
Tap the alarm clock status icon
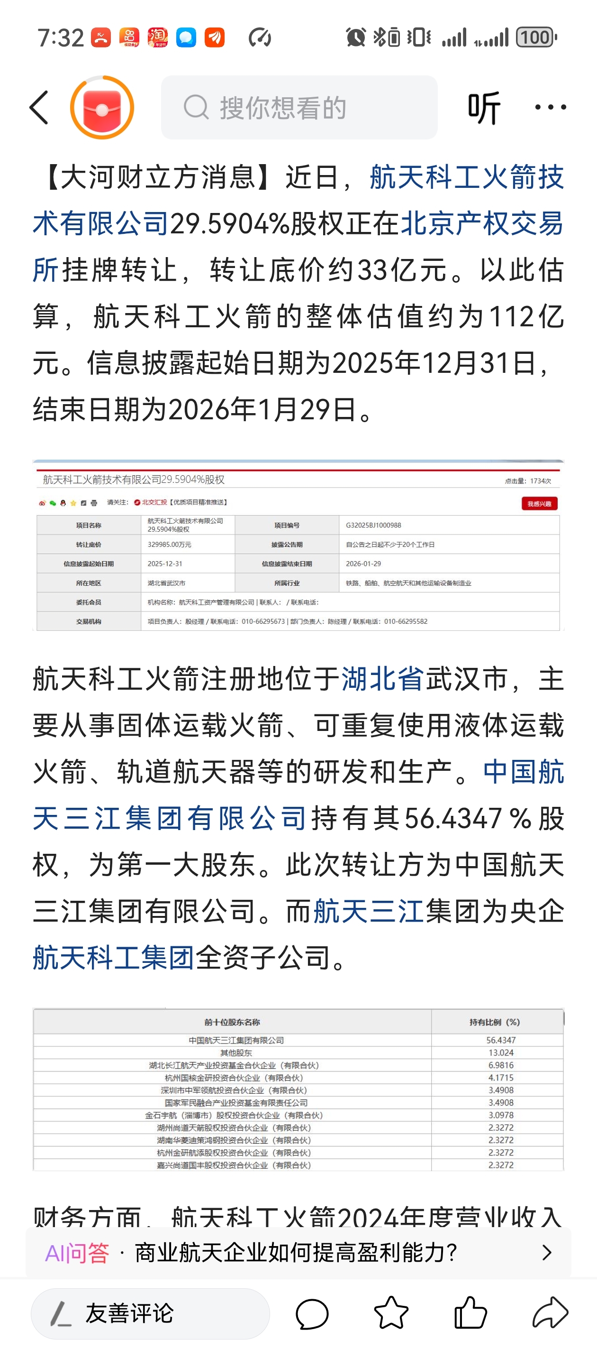click(356, 37)
